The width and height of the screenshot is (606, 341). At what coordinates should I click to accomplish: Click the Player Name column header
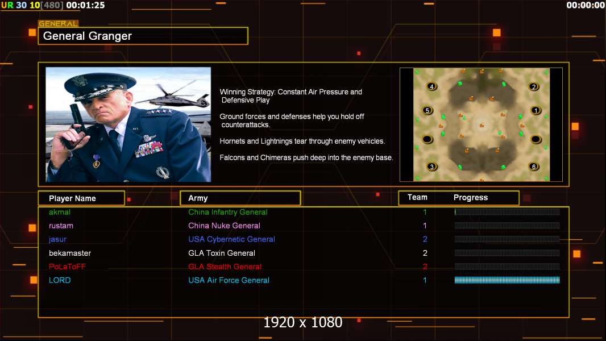click(x=81, y=198)
